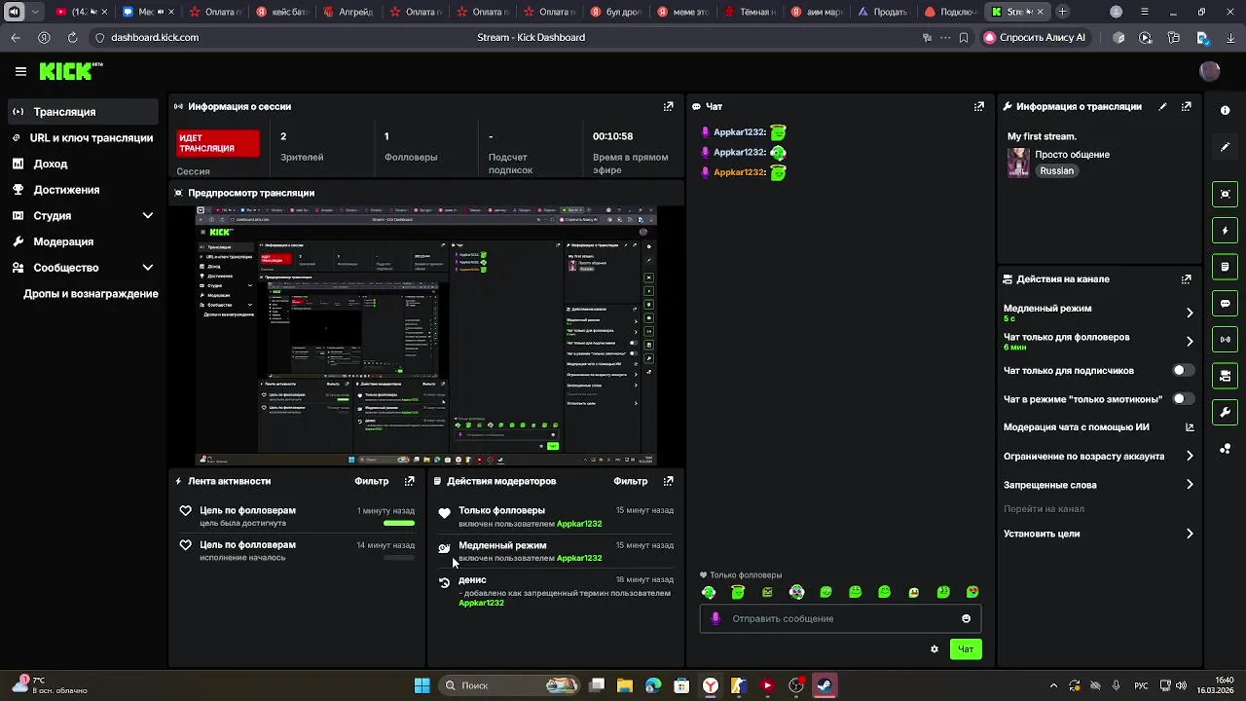The image size is (1246, 701).
Task: Toggle the chat bubble widget icon in right sidebar
Action: tap(1225, 304)
